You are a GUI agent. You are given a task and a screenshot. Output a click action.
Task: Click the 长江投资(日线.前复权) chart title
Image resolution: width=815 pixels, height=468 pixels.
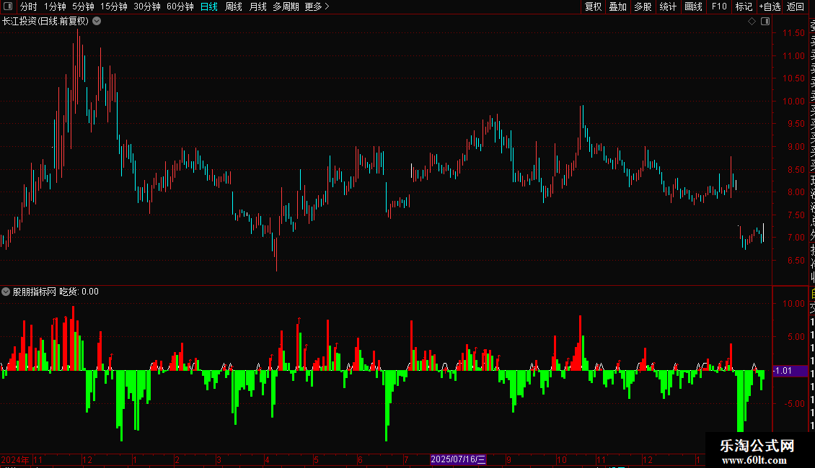pos(45,22)
